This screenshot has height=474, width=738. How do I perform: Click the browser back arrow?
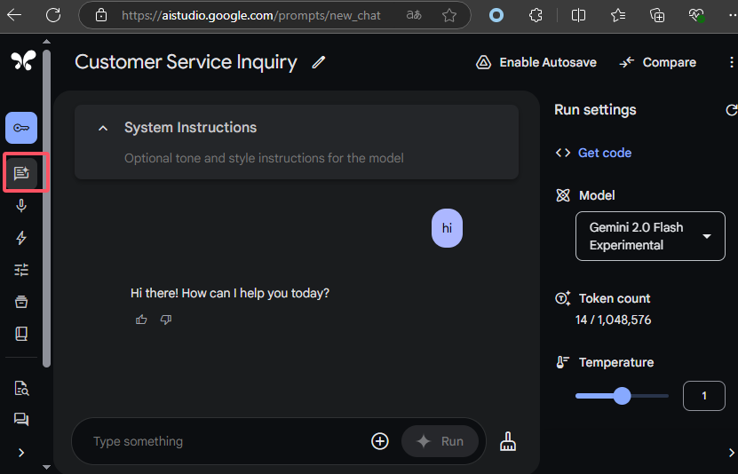coord(14,15)
